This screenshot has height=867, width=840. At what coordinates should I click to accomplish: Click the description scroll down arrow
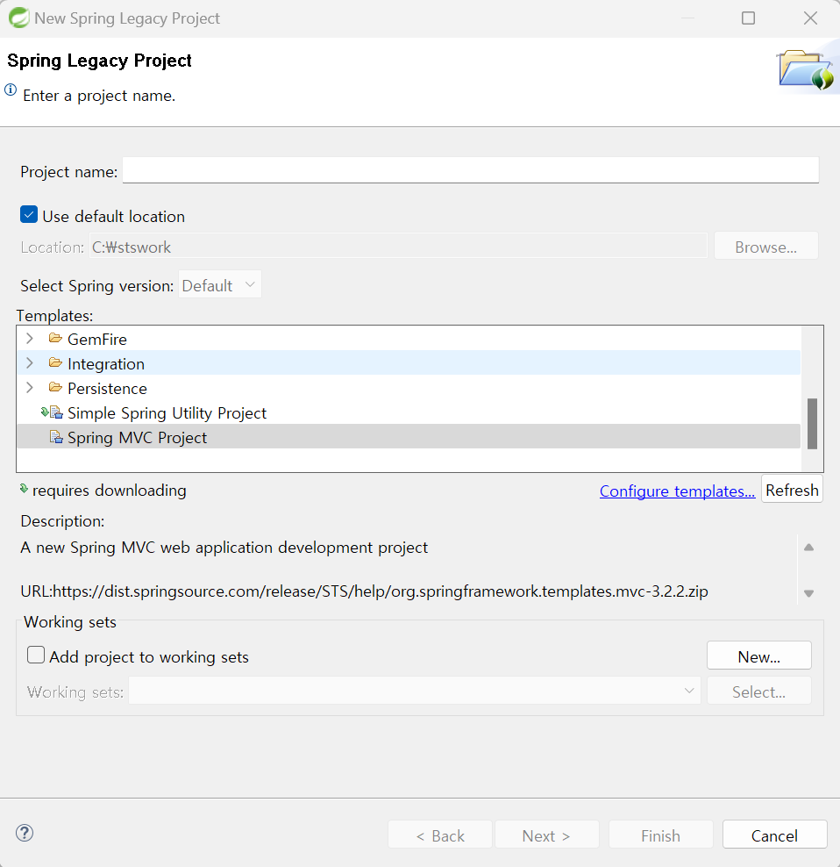tap(808, 593)
